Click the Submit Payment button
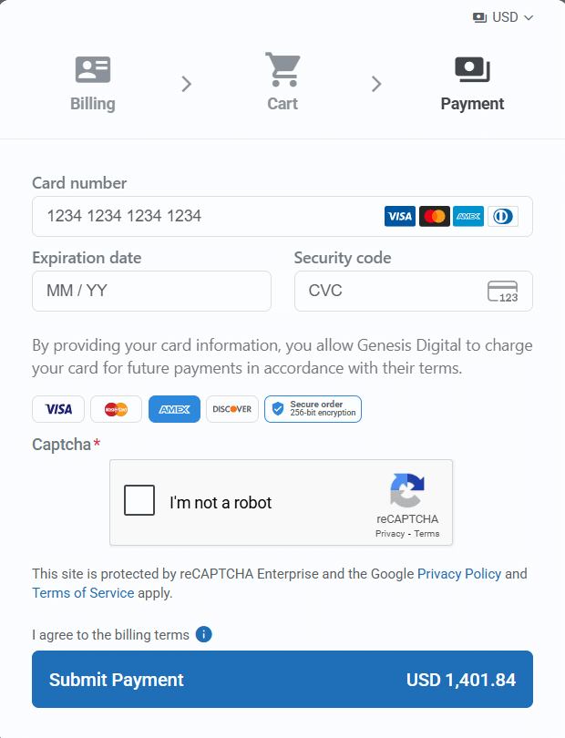This screenshot has width=565, height=738. click(282, 679)
